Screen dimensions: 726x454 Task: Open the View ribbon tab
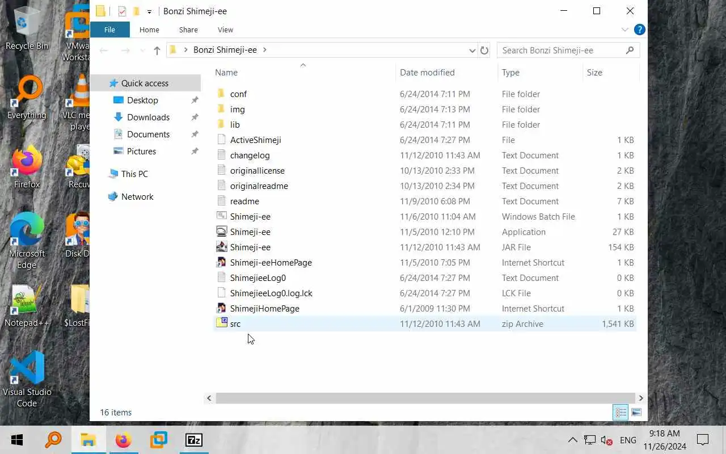click(225, 30)
